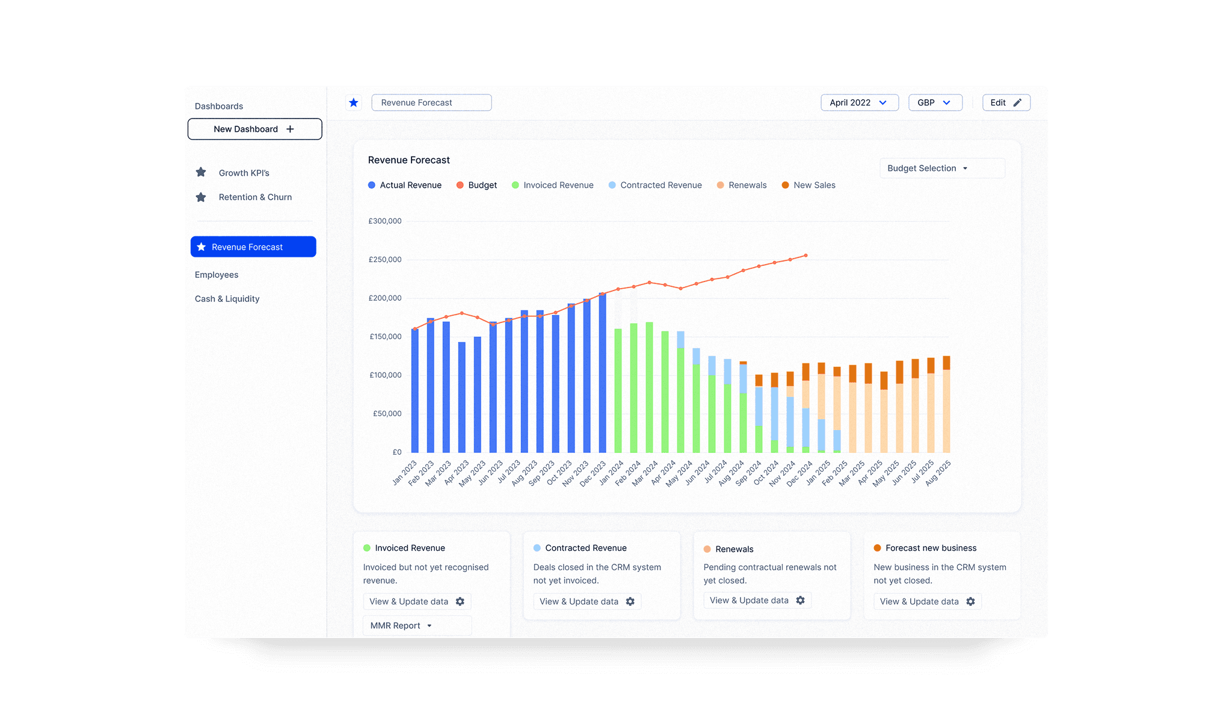Click the plus icon in New Dashboard

pyautogui.click(x=290, y=129)
